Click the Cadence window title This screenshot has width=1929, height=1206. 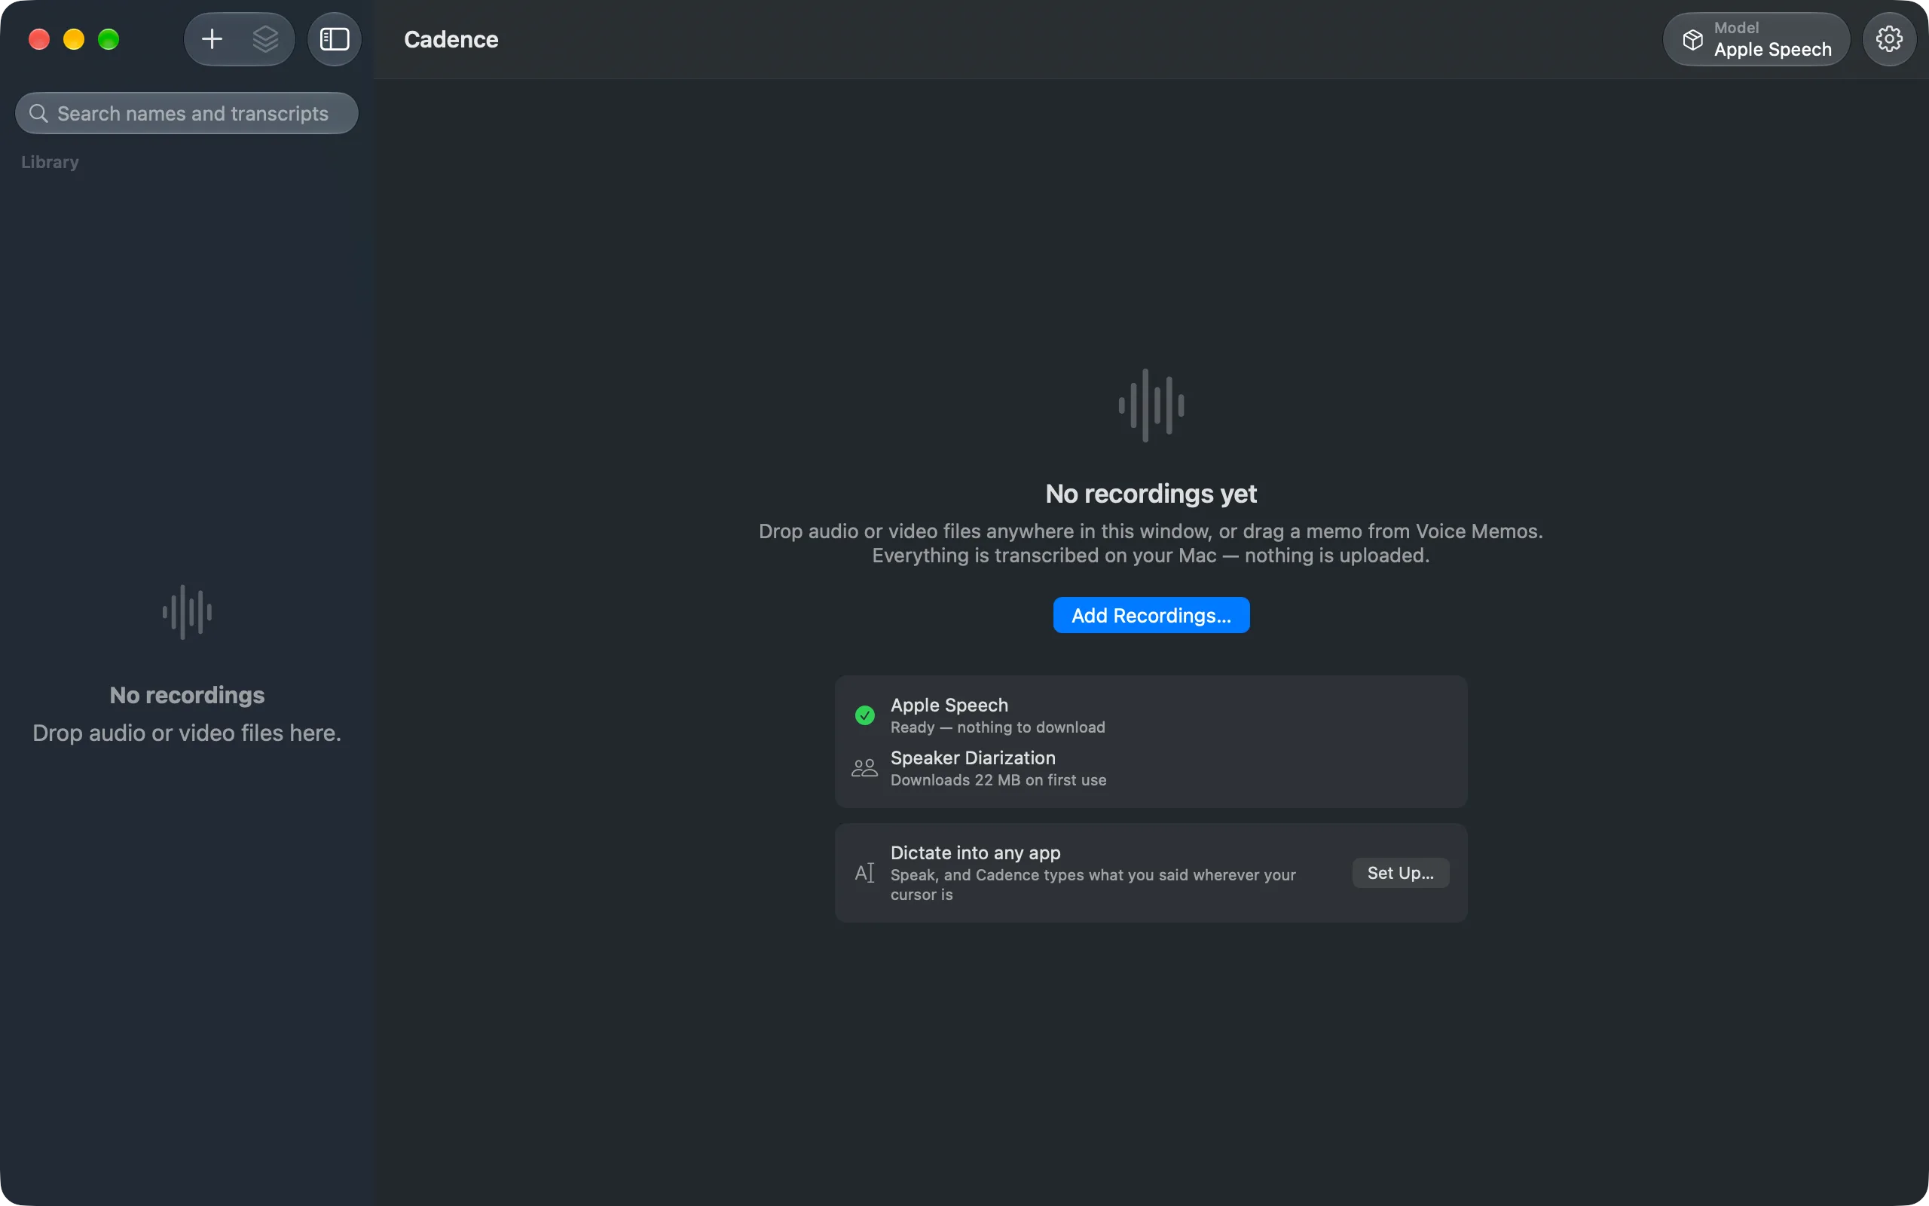coord(451,39)
